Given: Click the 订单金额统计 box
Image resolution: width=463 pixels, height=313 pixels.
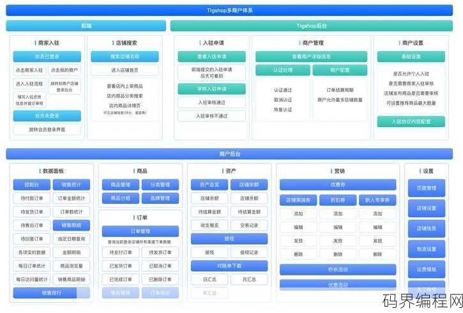Looking at the screenshot, I should (x=71, y=198).
